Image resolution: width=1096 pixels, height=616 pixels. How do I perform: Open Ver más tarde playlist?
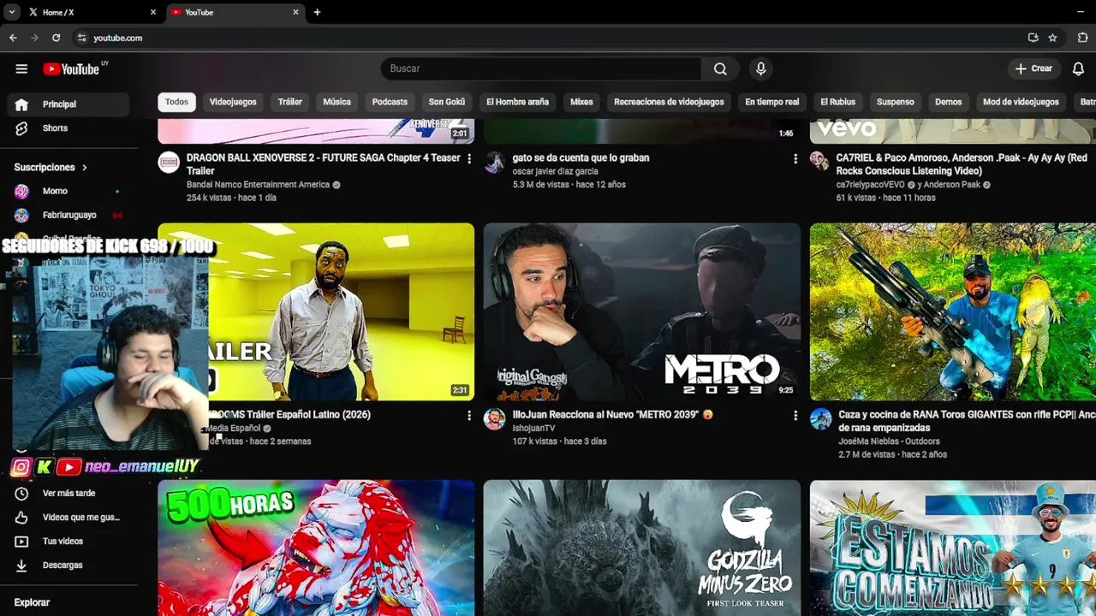(68, 494)
